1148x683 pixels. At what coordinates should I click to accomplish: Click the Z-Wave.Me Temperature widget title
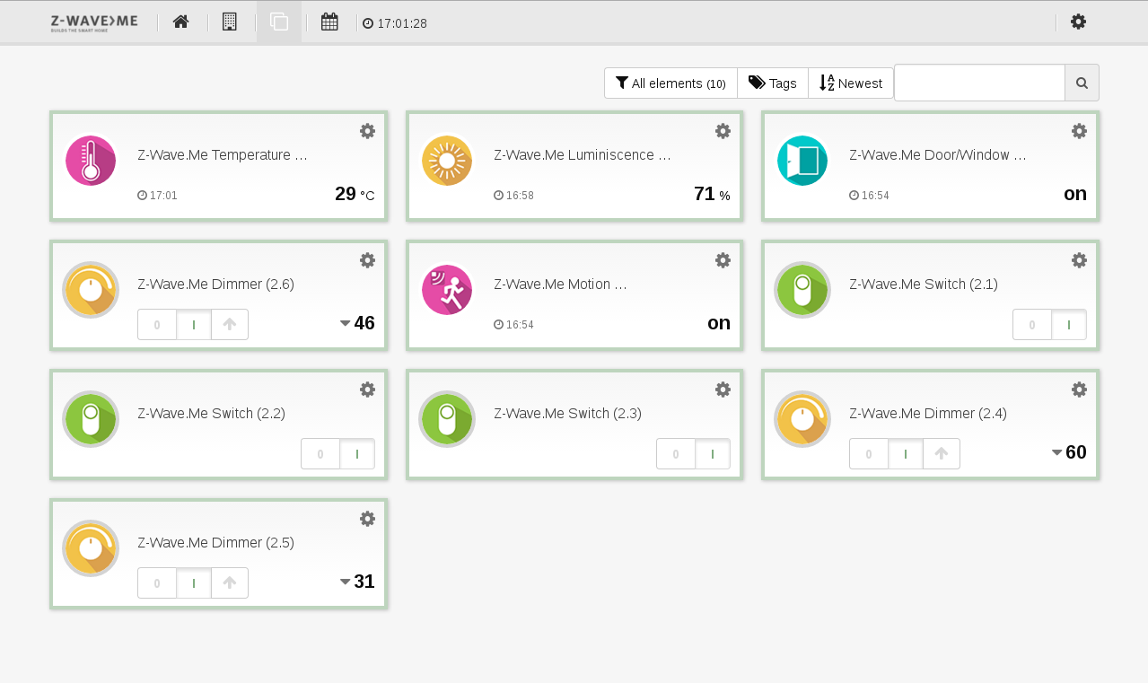[223, 155]
